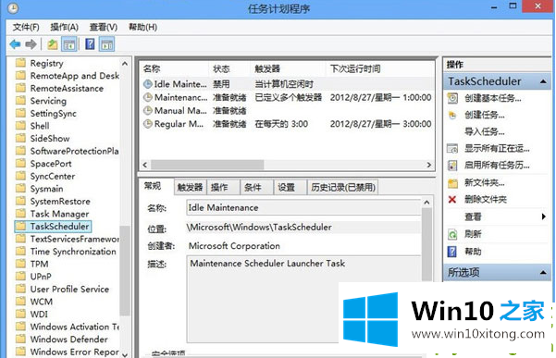Screen dimensions: 556x358
Task: Click the 新文件夹 action link
Action: (485, 183)
